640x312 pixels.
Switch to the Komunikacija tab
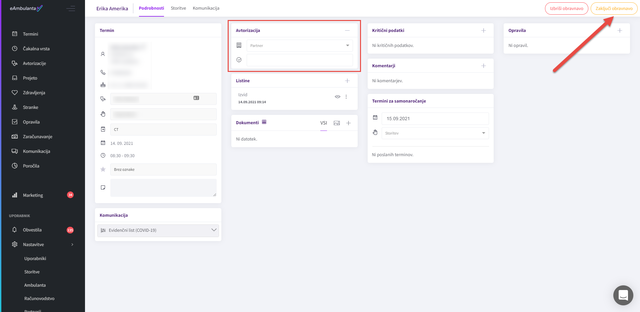pos(206,8)
